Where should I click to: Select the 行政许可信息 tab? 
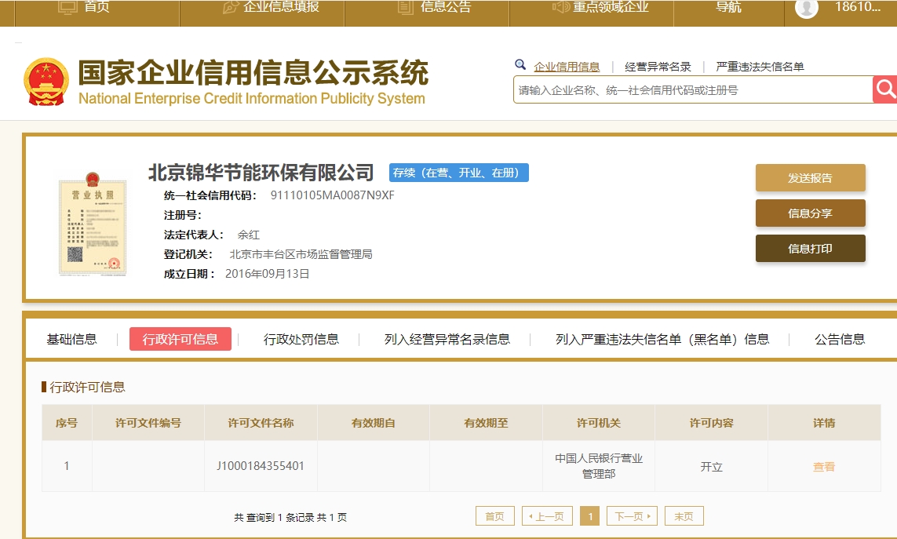180,339
